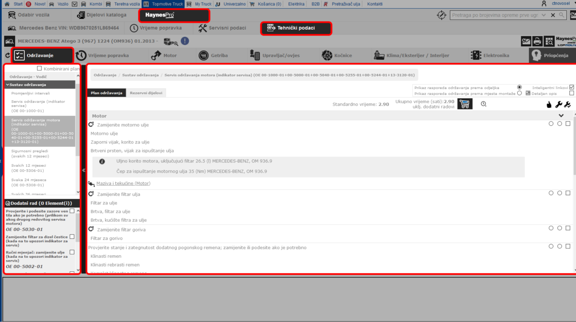Open the Priopćenja button
The height and width of the screenshot is (322, 576).
552,55
